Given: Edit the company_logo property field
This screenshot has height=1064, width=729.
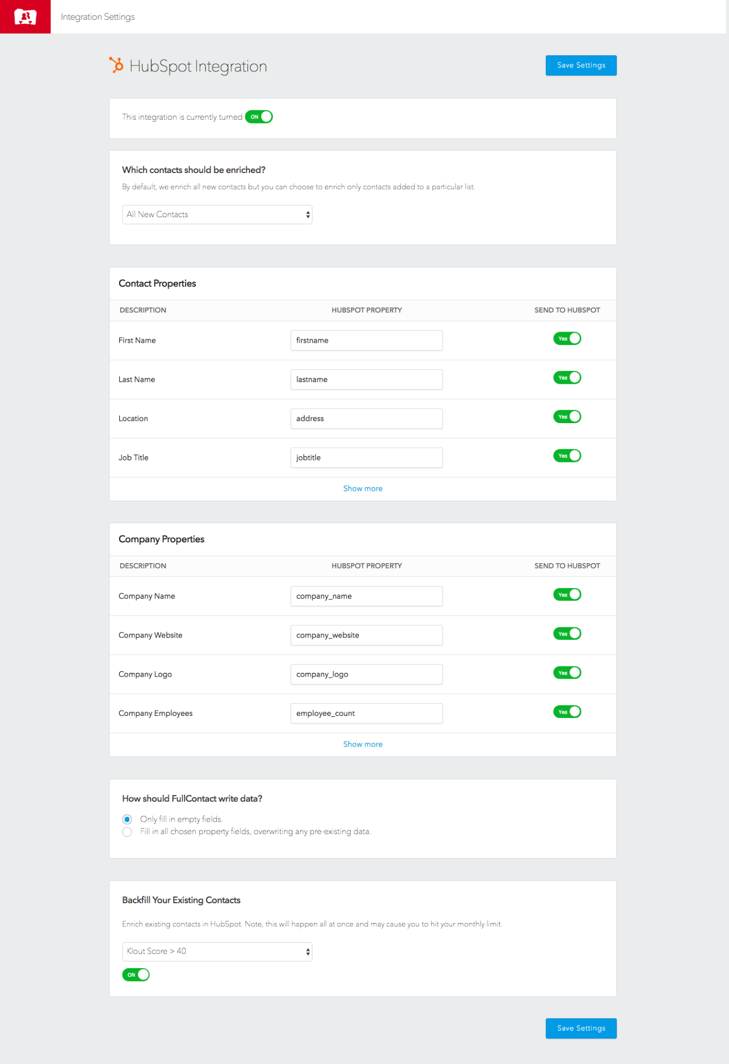Looking at the screenshot, I should pyautogui.click(x=367, y=674).
